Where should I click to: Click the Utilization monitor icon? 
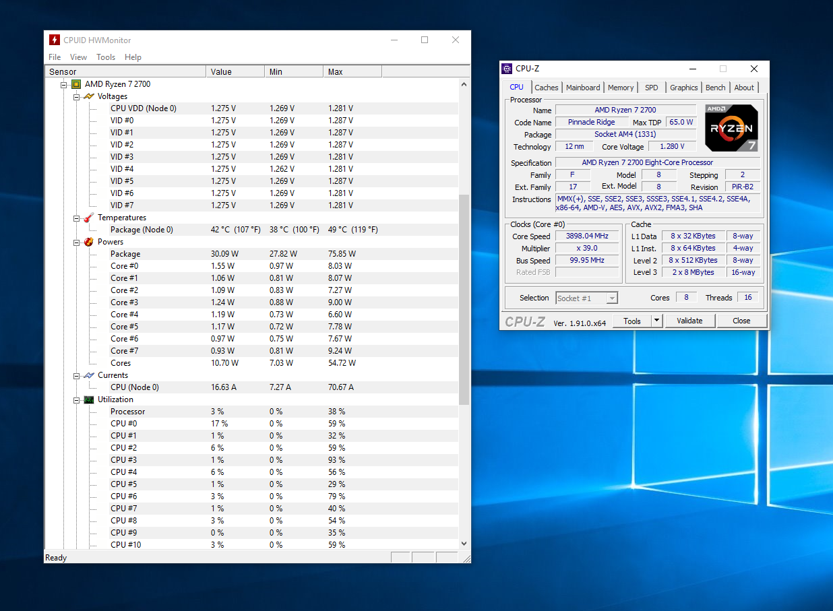[x=89, y=399]
